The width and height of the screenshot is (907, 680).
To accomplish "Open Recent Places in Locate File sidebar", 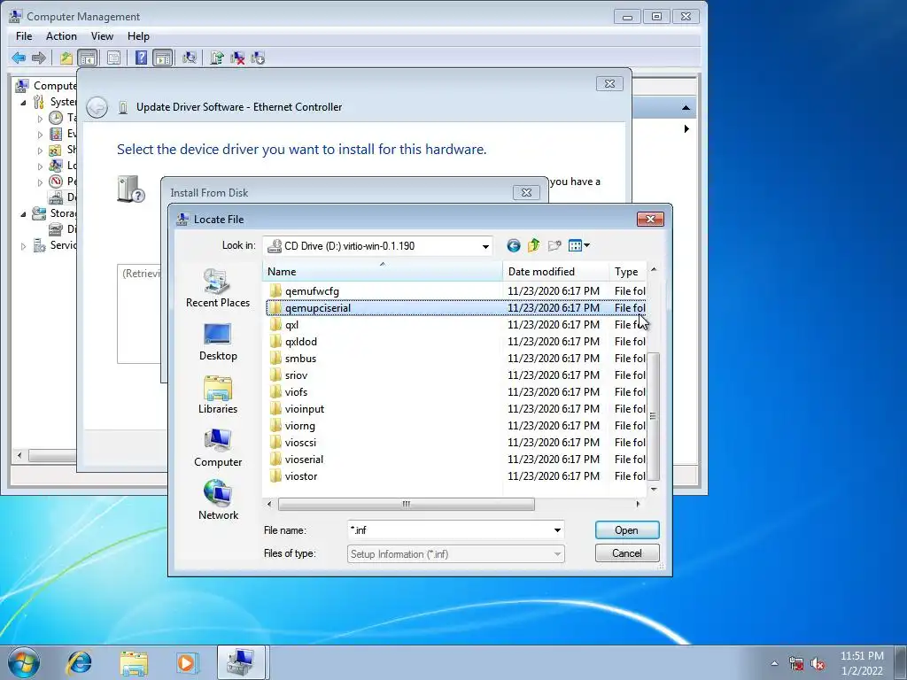I will pyautogui.click(x=218, y=288).
